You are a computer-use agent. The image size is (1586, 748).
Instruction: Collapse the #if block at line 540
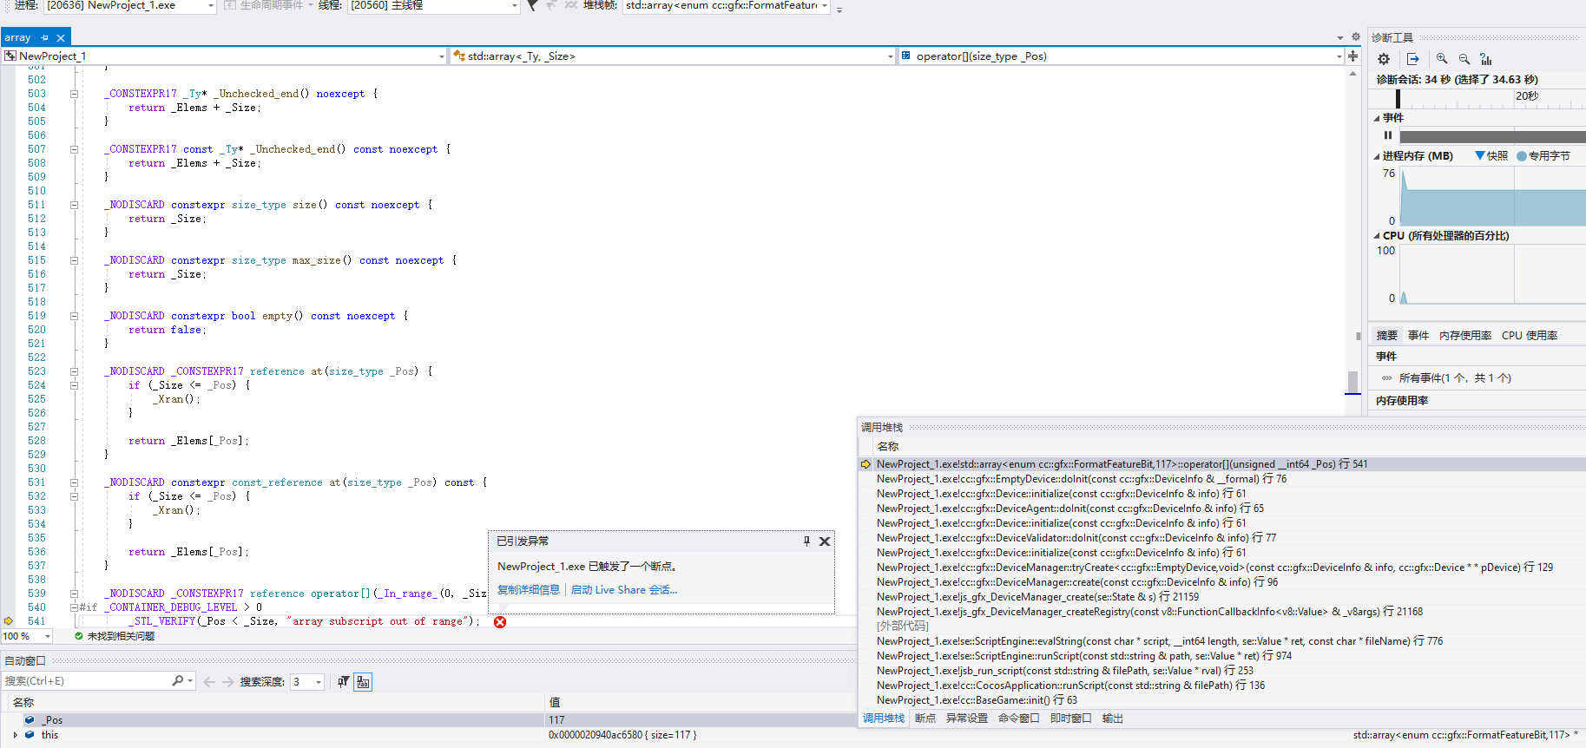(x=74, y=607)
